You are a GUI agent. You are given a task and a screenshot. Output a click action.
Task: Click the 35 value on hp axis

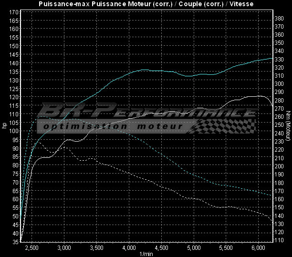[16, 242]
